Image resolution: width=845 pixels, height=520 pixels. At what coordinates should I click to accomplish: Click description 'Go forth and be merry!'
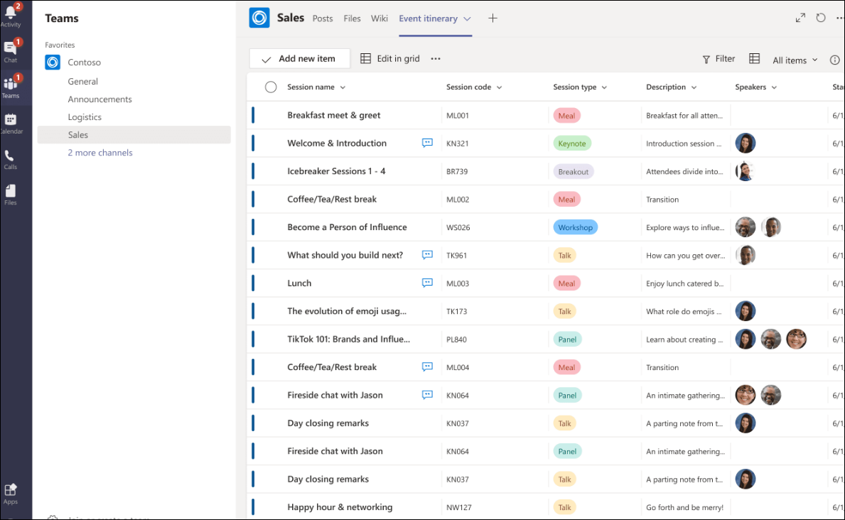pos(684,508)
